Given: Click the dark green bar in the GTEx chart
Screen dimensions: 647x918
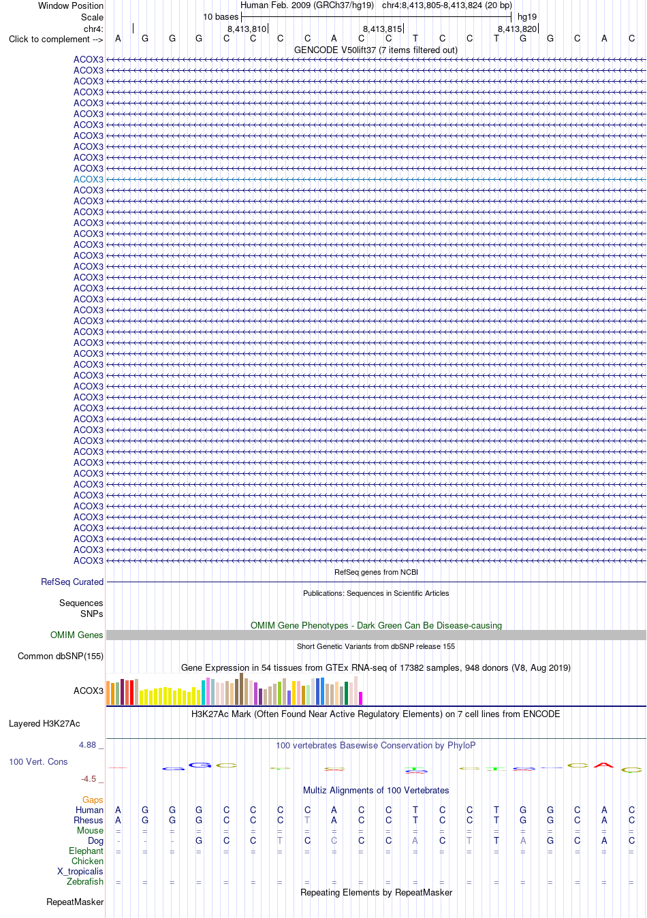Looking at the screenshot, I should pyautogui.click(x=346, y=693).
